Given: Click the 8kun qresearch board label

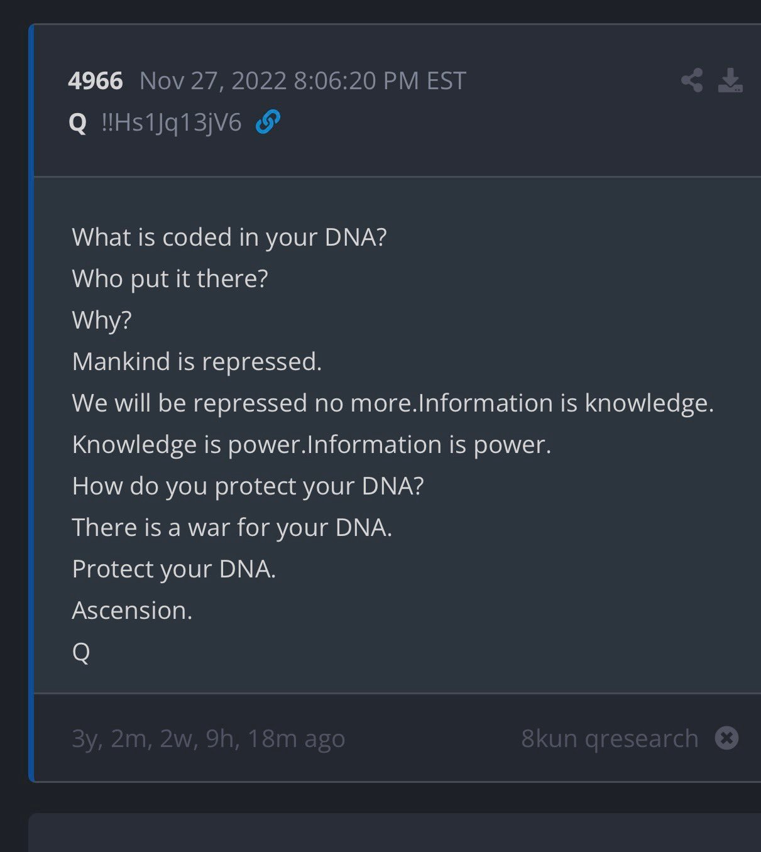Looking at the screenshot, I should 609,738.
